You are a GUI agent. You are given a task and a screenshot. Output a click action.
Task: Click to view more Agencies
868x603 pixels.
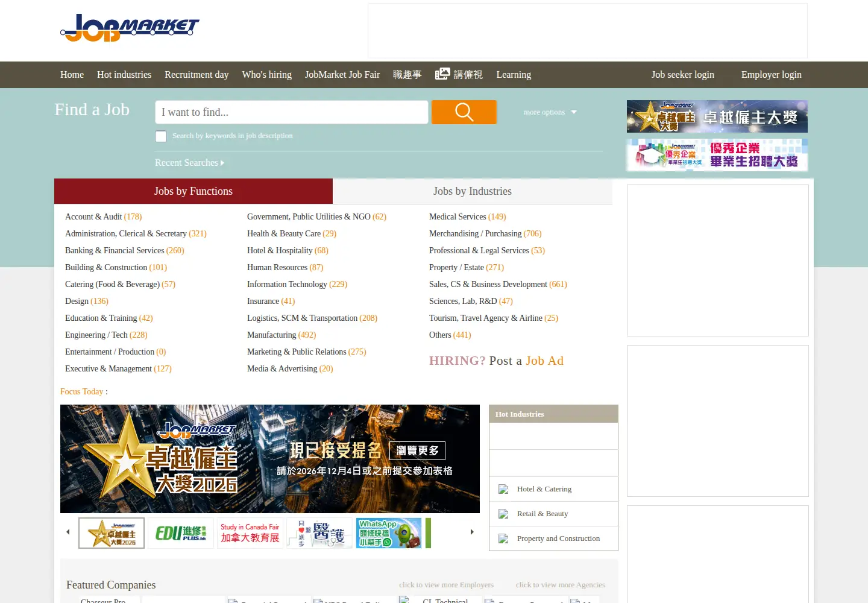pyautogui.click(x=561, y=585)
